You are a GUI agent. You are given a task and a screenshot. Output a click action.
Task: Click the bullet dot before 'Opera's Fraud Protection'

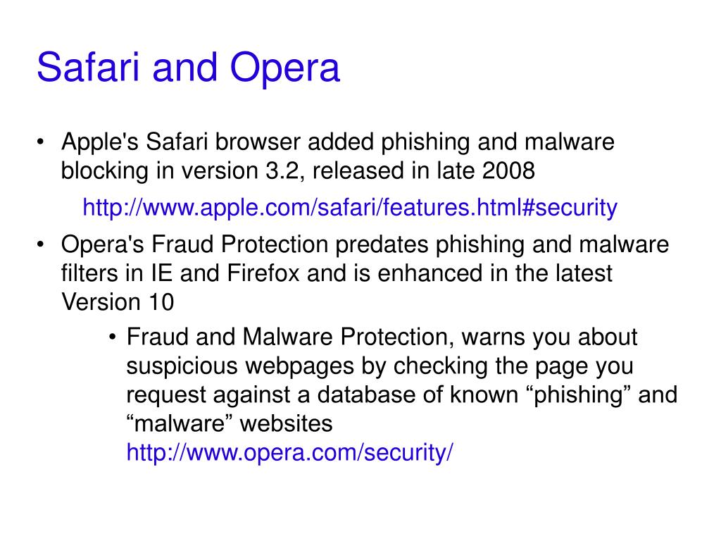[x=40, y=244]
